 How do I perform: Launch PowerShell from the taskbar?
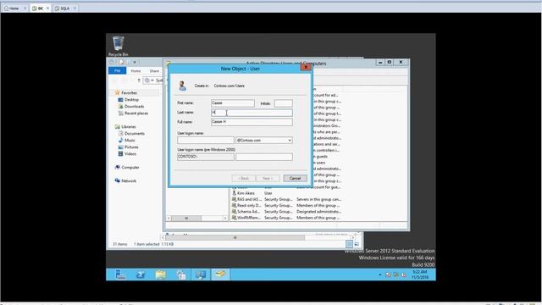coord(141,274)
